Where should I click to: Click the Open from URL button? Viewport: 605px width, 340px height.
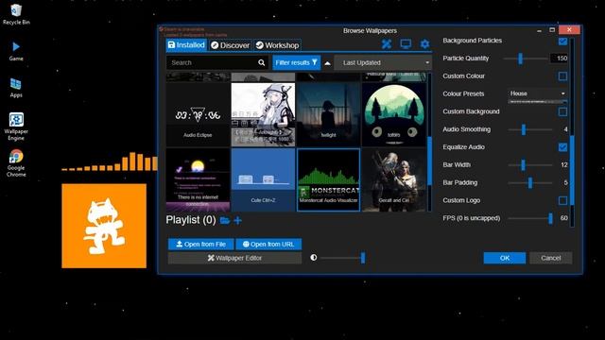tap(268, 244)
